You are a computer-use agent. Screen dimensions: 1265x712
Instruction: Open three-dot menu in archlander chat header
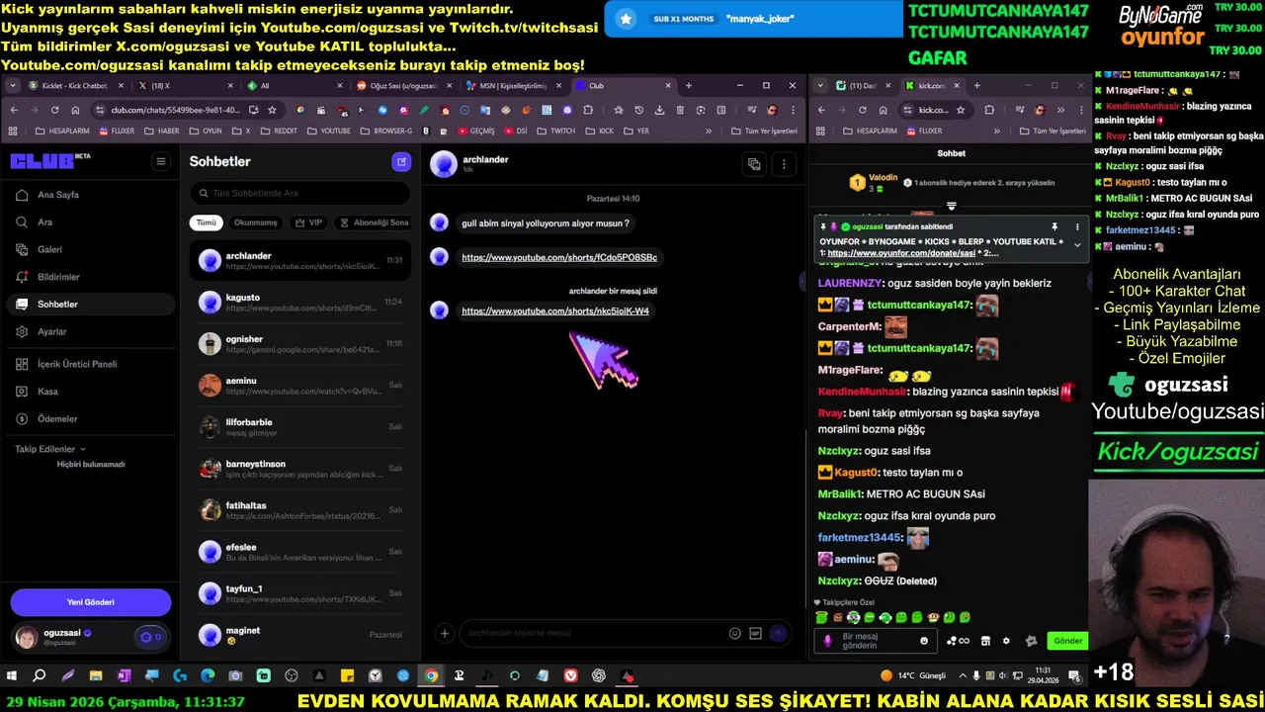(x=784, y=164)
